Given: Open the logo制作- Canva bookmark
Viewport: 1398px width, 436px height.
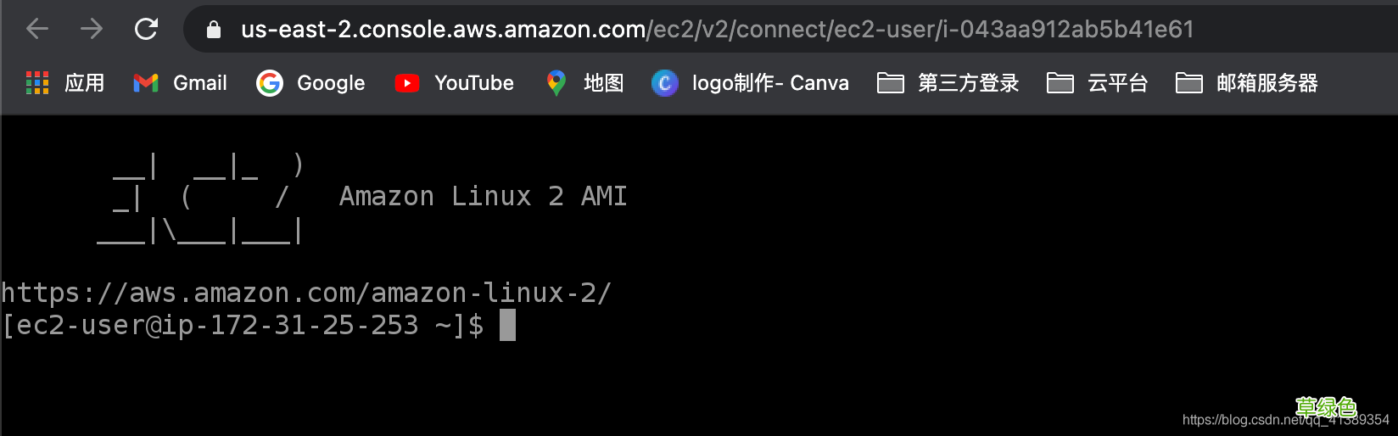Looking at the screenshot, I should pos(770,83).
